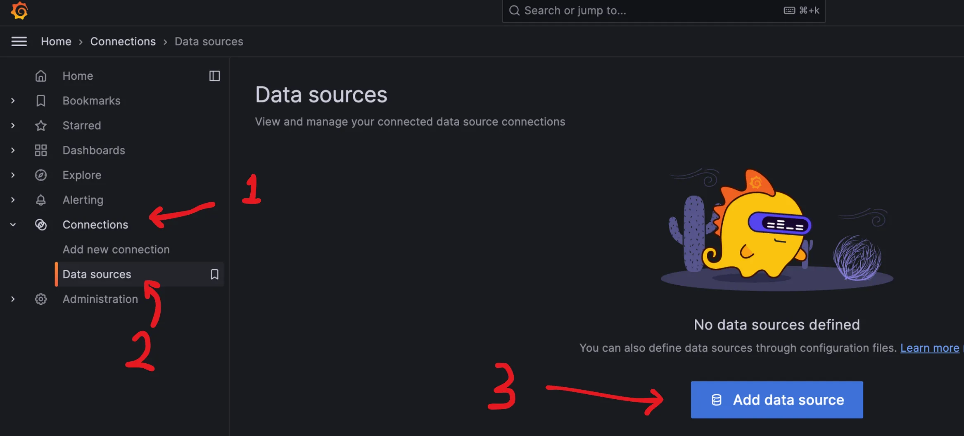The width and height of the screenshot is (964, 436).
Task: Click the Administration gear icon
Action: [x=40, y=299]
